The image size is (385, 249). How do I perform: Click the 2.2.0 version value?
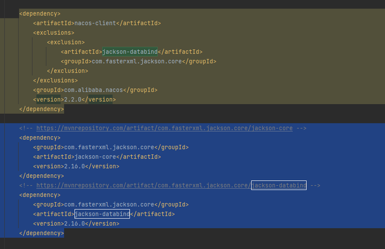[73, 100]
